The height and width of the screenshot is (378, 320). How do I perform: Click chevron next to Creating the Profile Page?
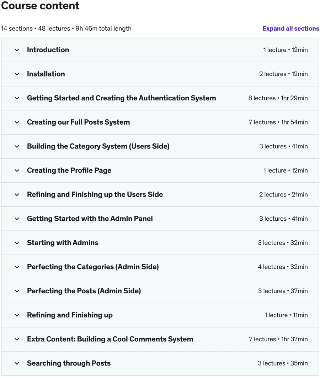pos(17,171)
